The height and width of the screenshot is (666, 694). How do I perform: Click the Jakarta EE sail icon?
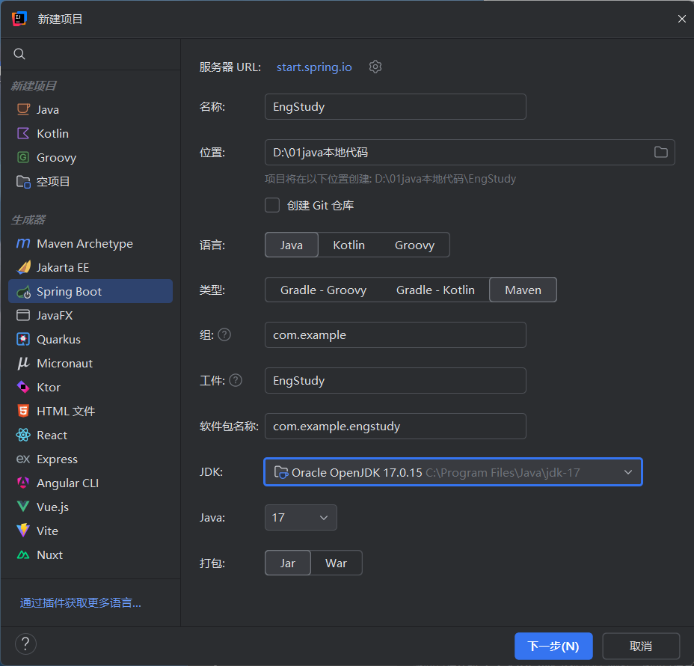pyautogui.click(x=24, y=267)
